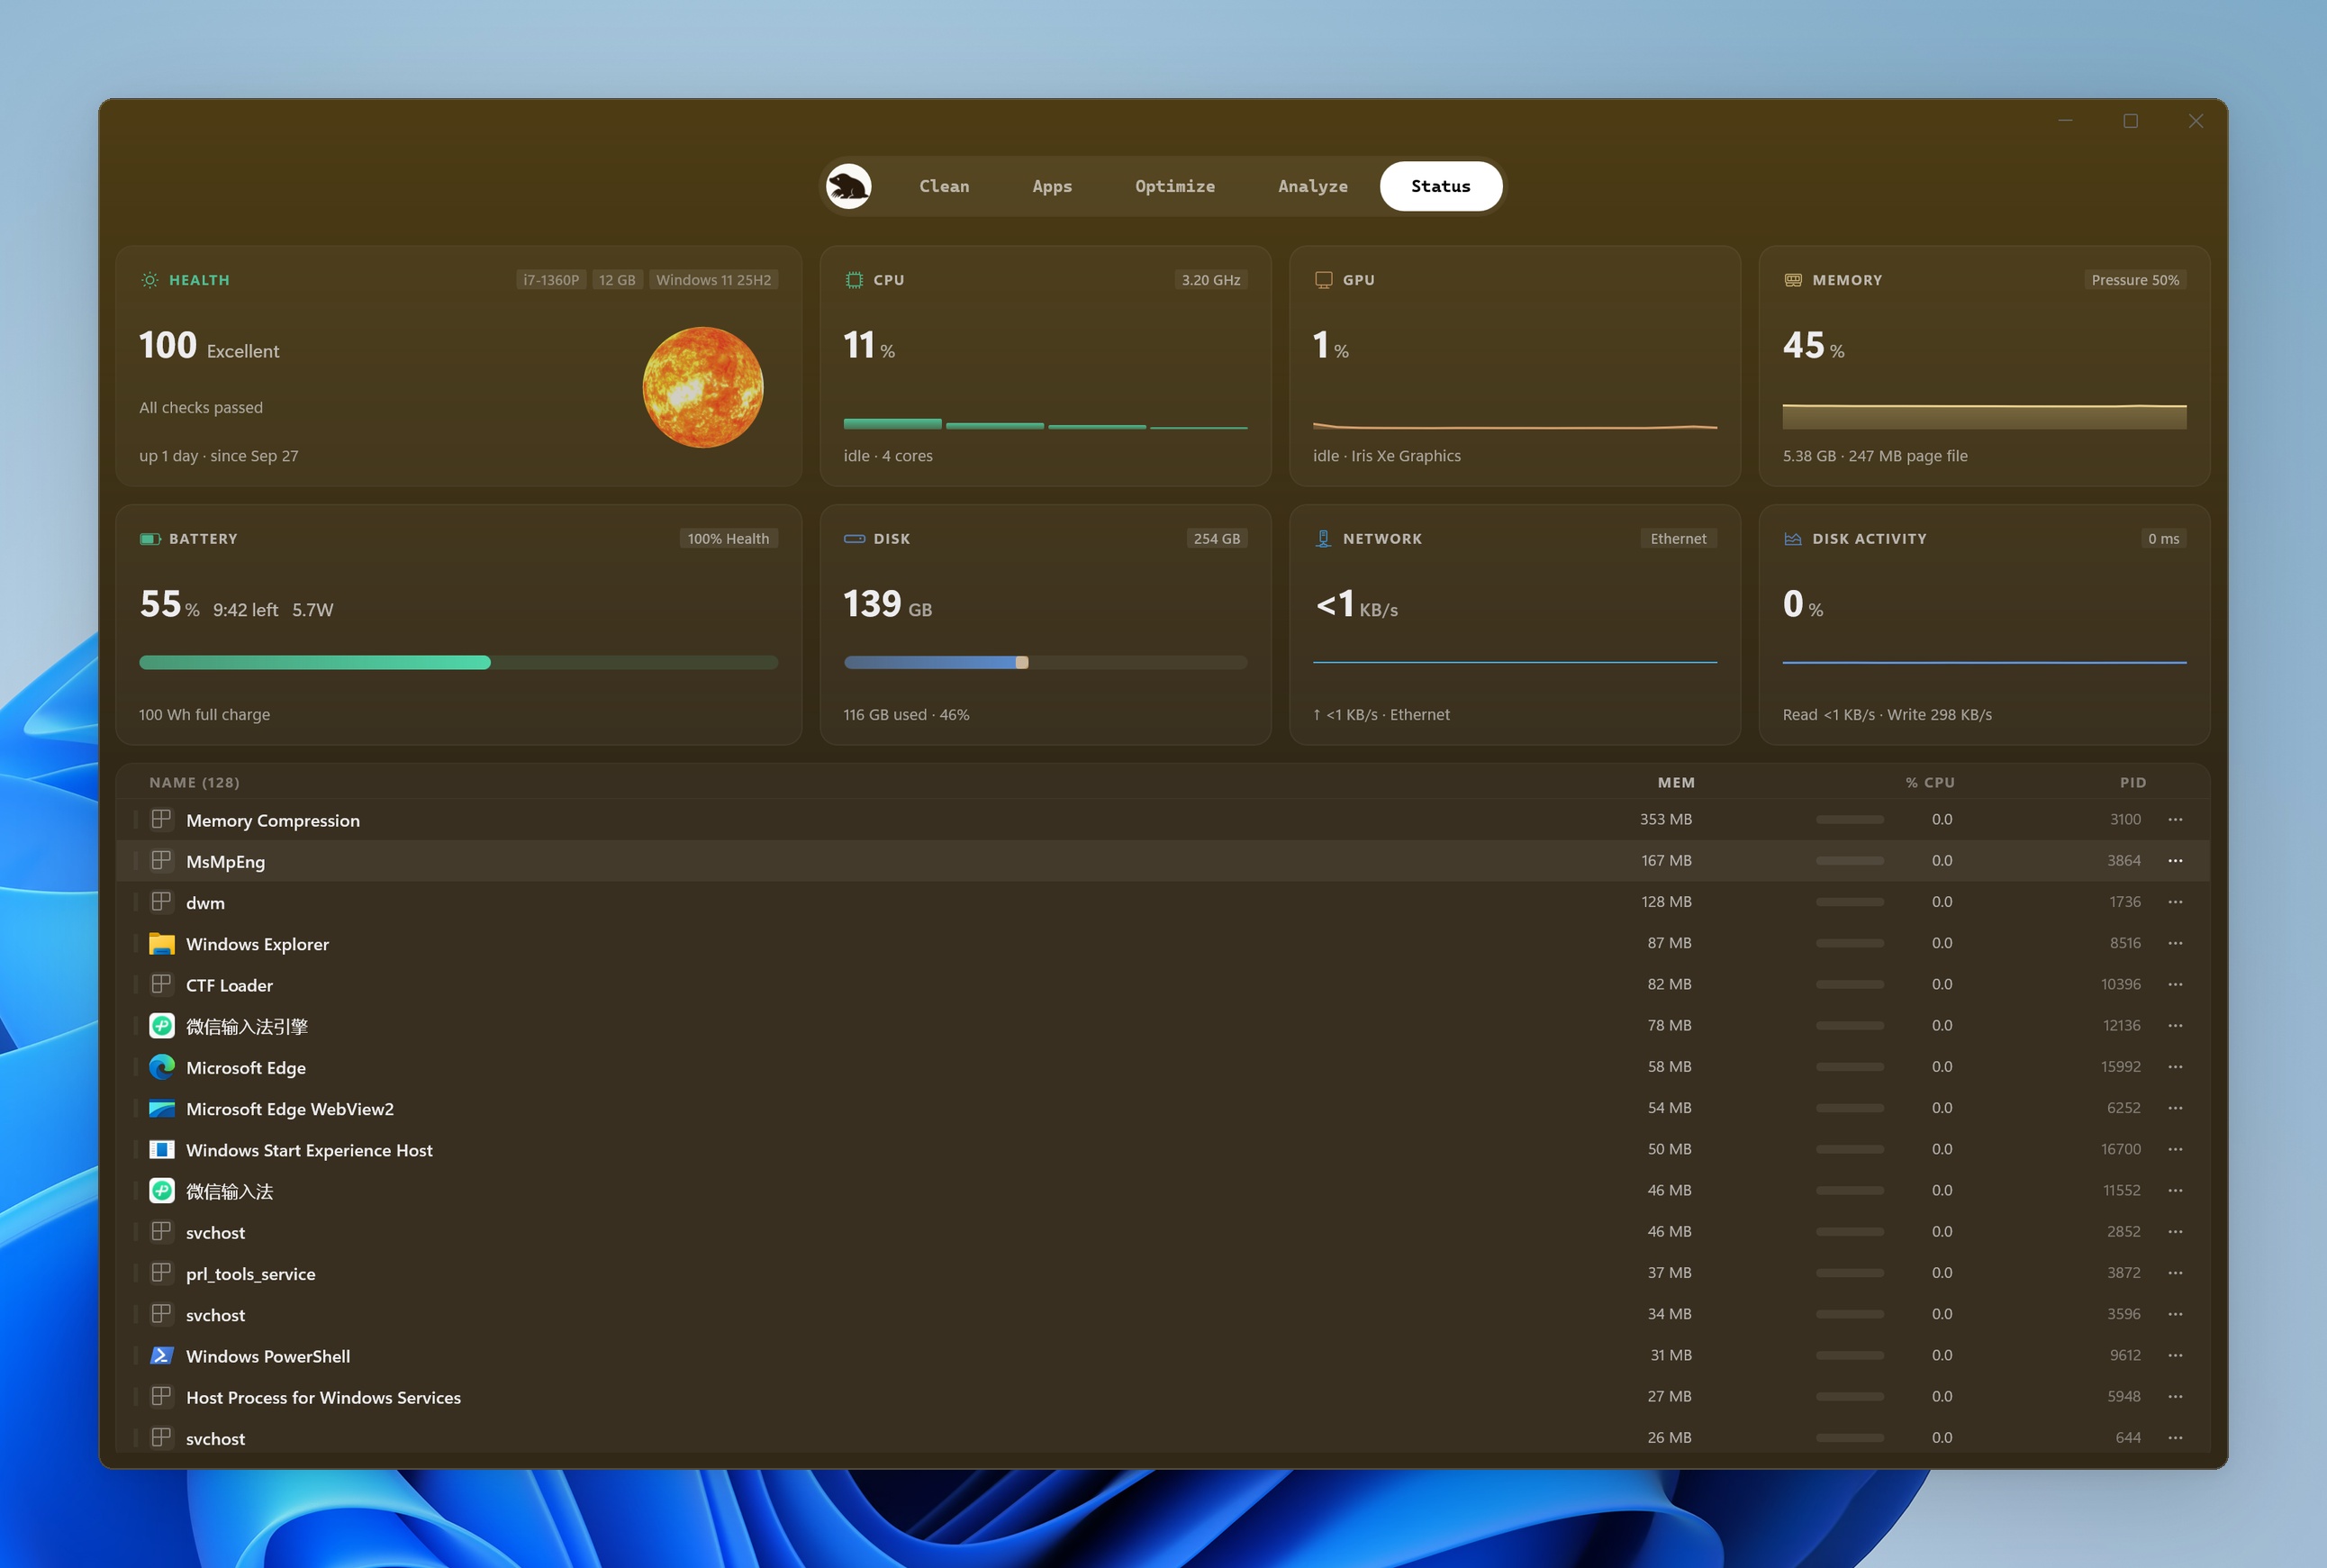Sort by NAME (128) column header
This screenshot has height=1568, width=2327.
[x=194, y=783]
